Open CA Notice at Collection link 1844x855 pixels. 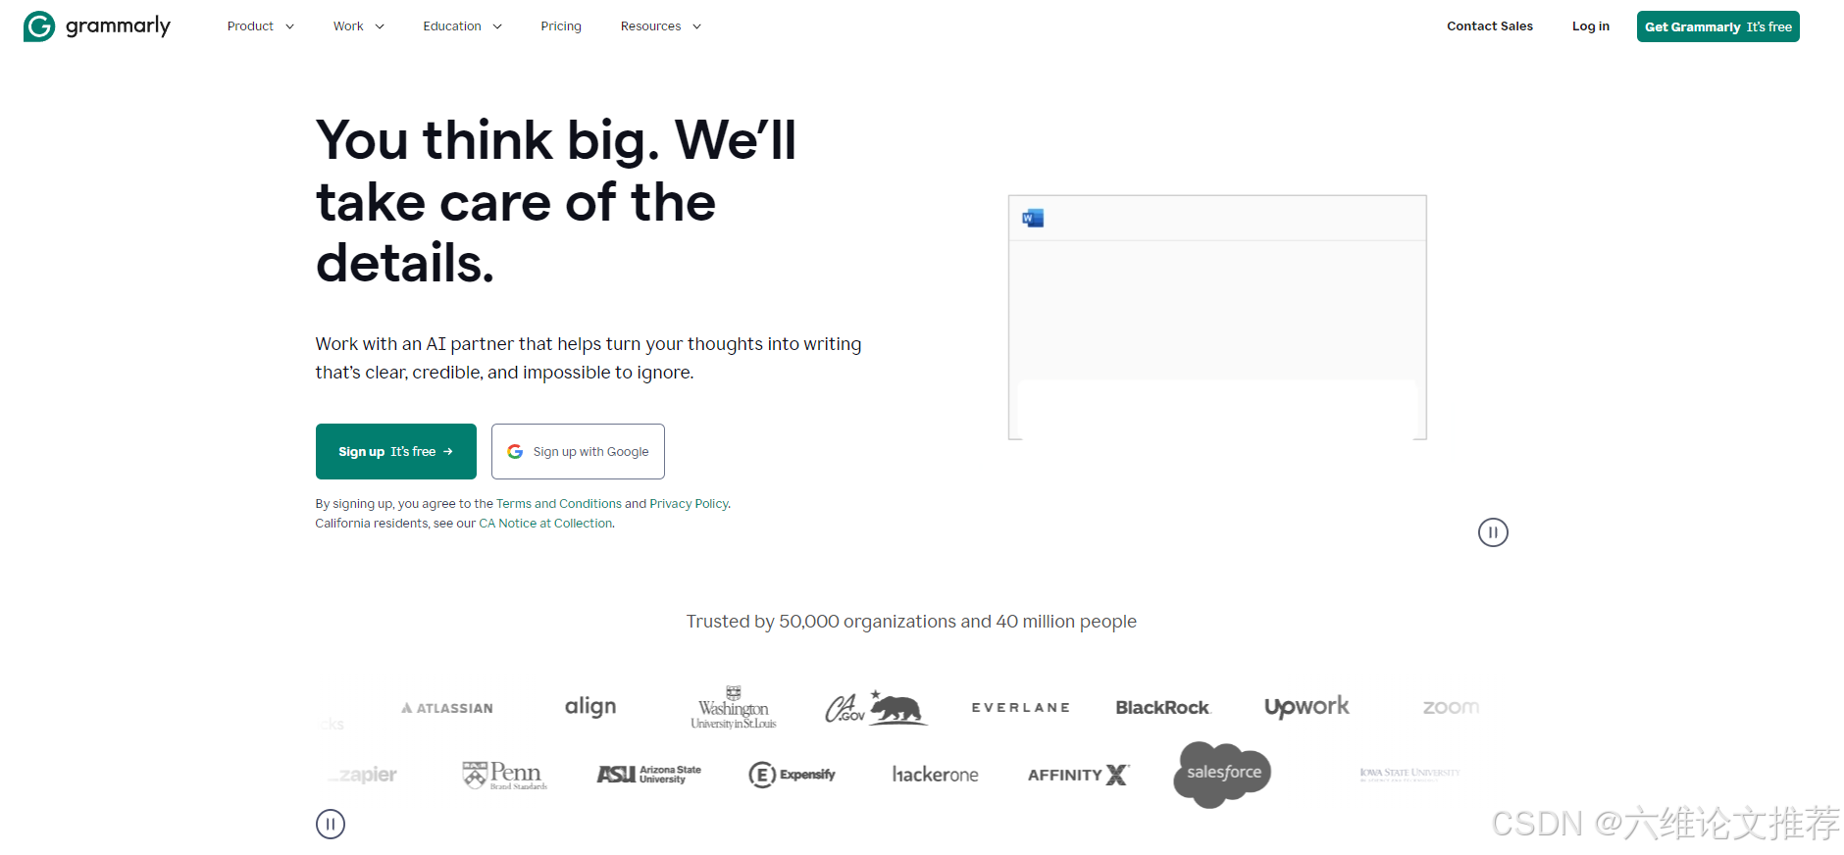[x=545, y=524]
